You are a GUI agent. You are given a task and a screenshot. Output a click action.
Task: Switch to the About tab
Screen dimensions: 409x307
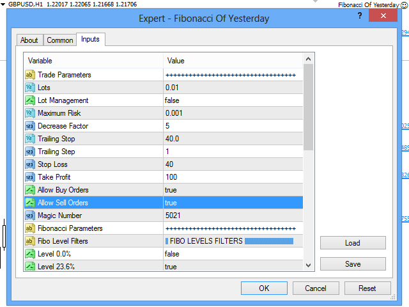[x=29, y=40]
